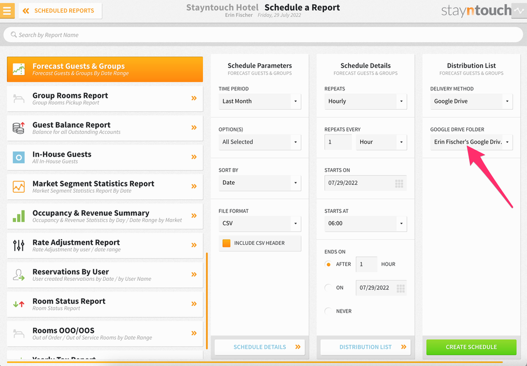
Task: Go back to Scheduled Reports
Action: (x=61, y=11)
